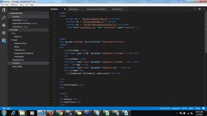
Task: Split the editor with the split icon
Action: 200,9
